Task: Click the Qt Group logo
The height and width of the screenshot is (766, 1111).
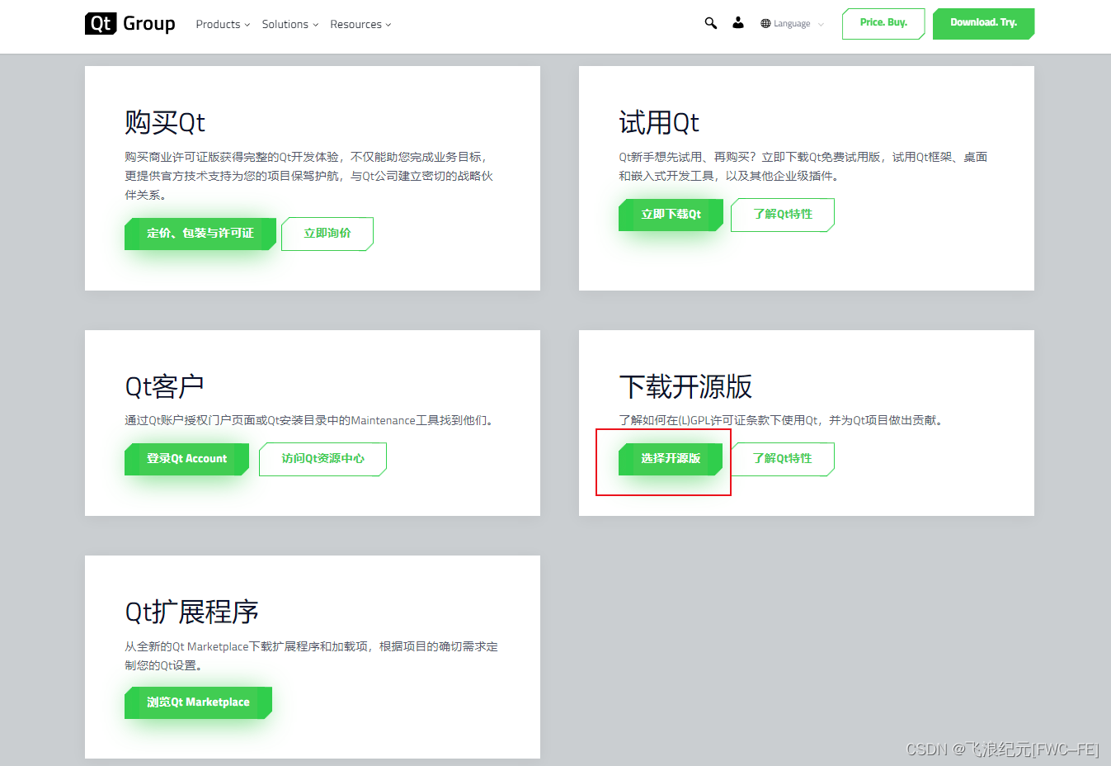Action: click(130, 23)
